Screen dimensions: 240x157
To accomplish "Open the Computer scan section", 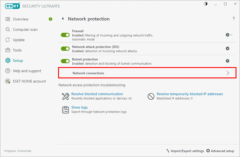I will pyautogui.click(x=25, y=29).
